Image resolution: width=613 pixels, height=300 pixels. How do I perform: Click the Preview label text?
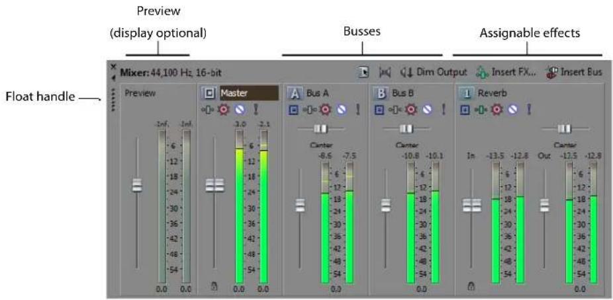click(140, 93)
